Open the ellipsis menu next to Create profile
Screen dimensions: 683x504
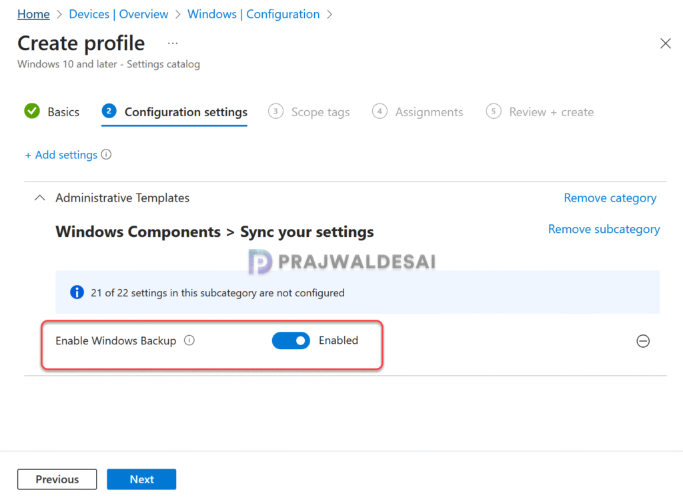click(173, 43)
